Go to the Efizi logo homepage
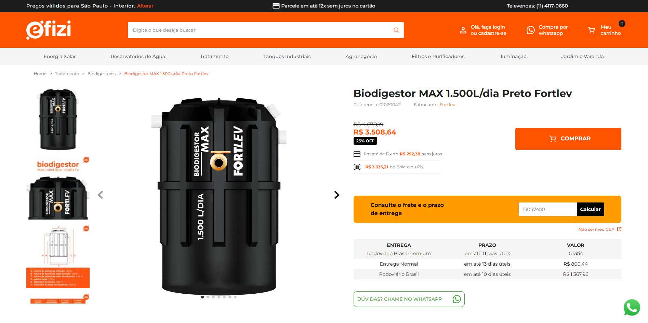The height and width of the screenshot is (323, 648). pyautogui.click(x=49, y=30)
